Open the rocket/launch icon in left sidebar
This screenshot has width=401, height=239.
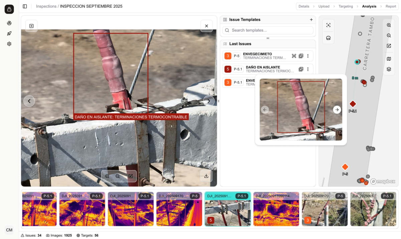[9, 33]
